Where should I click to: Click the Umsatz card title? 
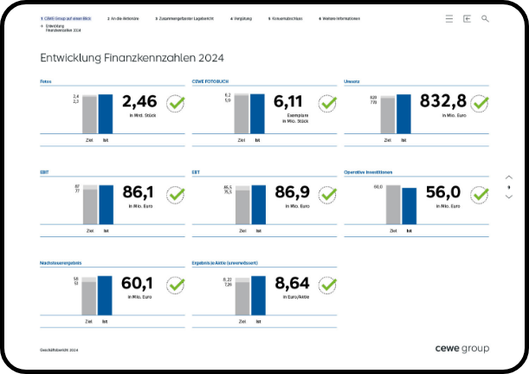(x=352, y=81)
